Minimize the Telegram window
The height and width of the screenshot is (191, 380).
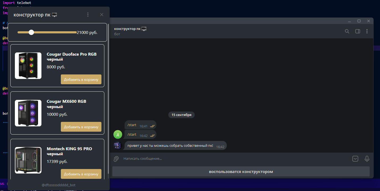click(x=349, y=21)
